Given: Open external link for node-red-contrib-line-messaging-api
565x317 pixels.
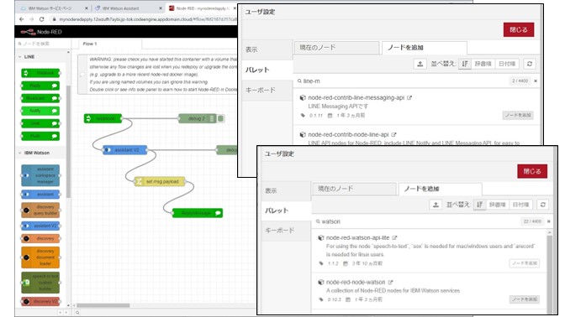Looking at the screenshot, I should click(409, 98).
